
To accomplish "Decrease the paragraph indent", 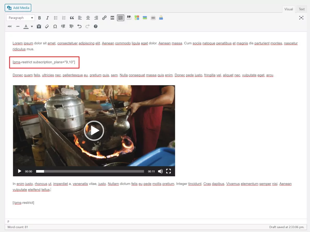I will pyautogui.click(x=63, y=26).
